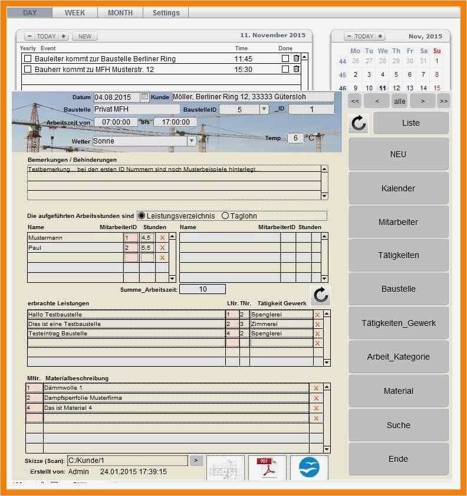Go to next month in mini calendar

tap(380, 37)
